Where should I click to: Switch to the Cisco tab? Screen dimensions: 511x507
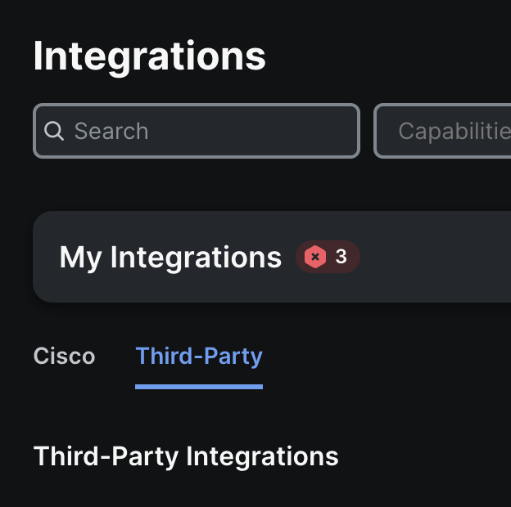(64, 357)
